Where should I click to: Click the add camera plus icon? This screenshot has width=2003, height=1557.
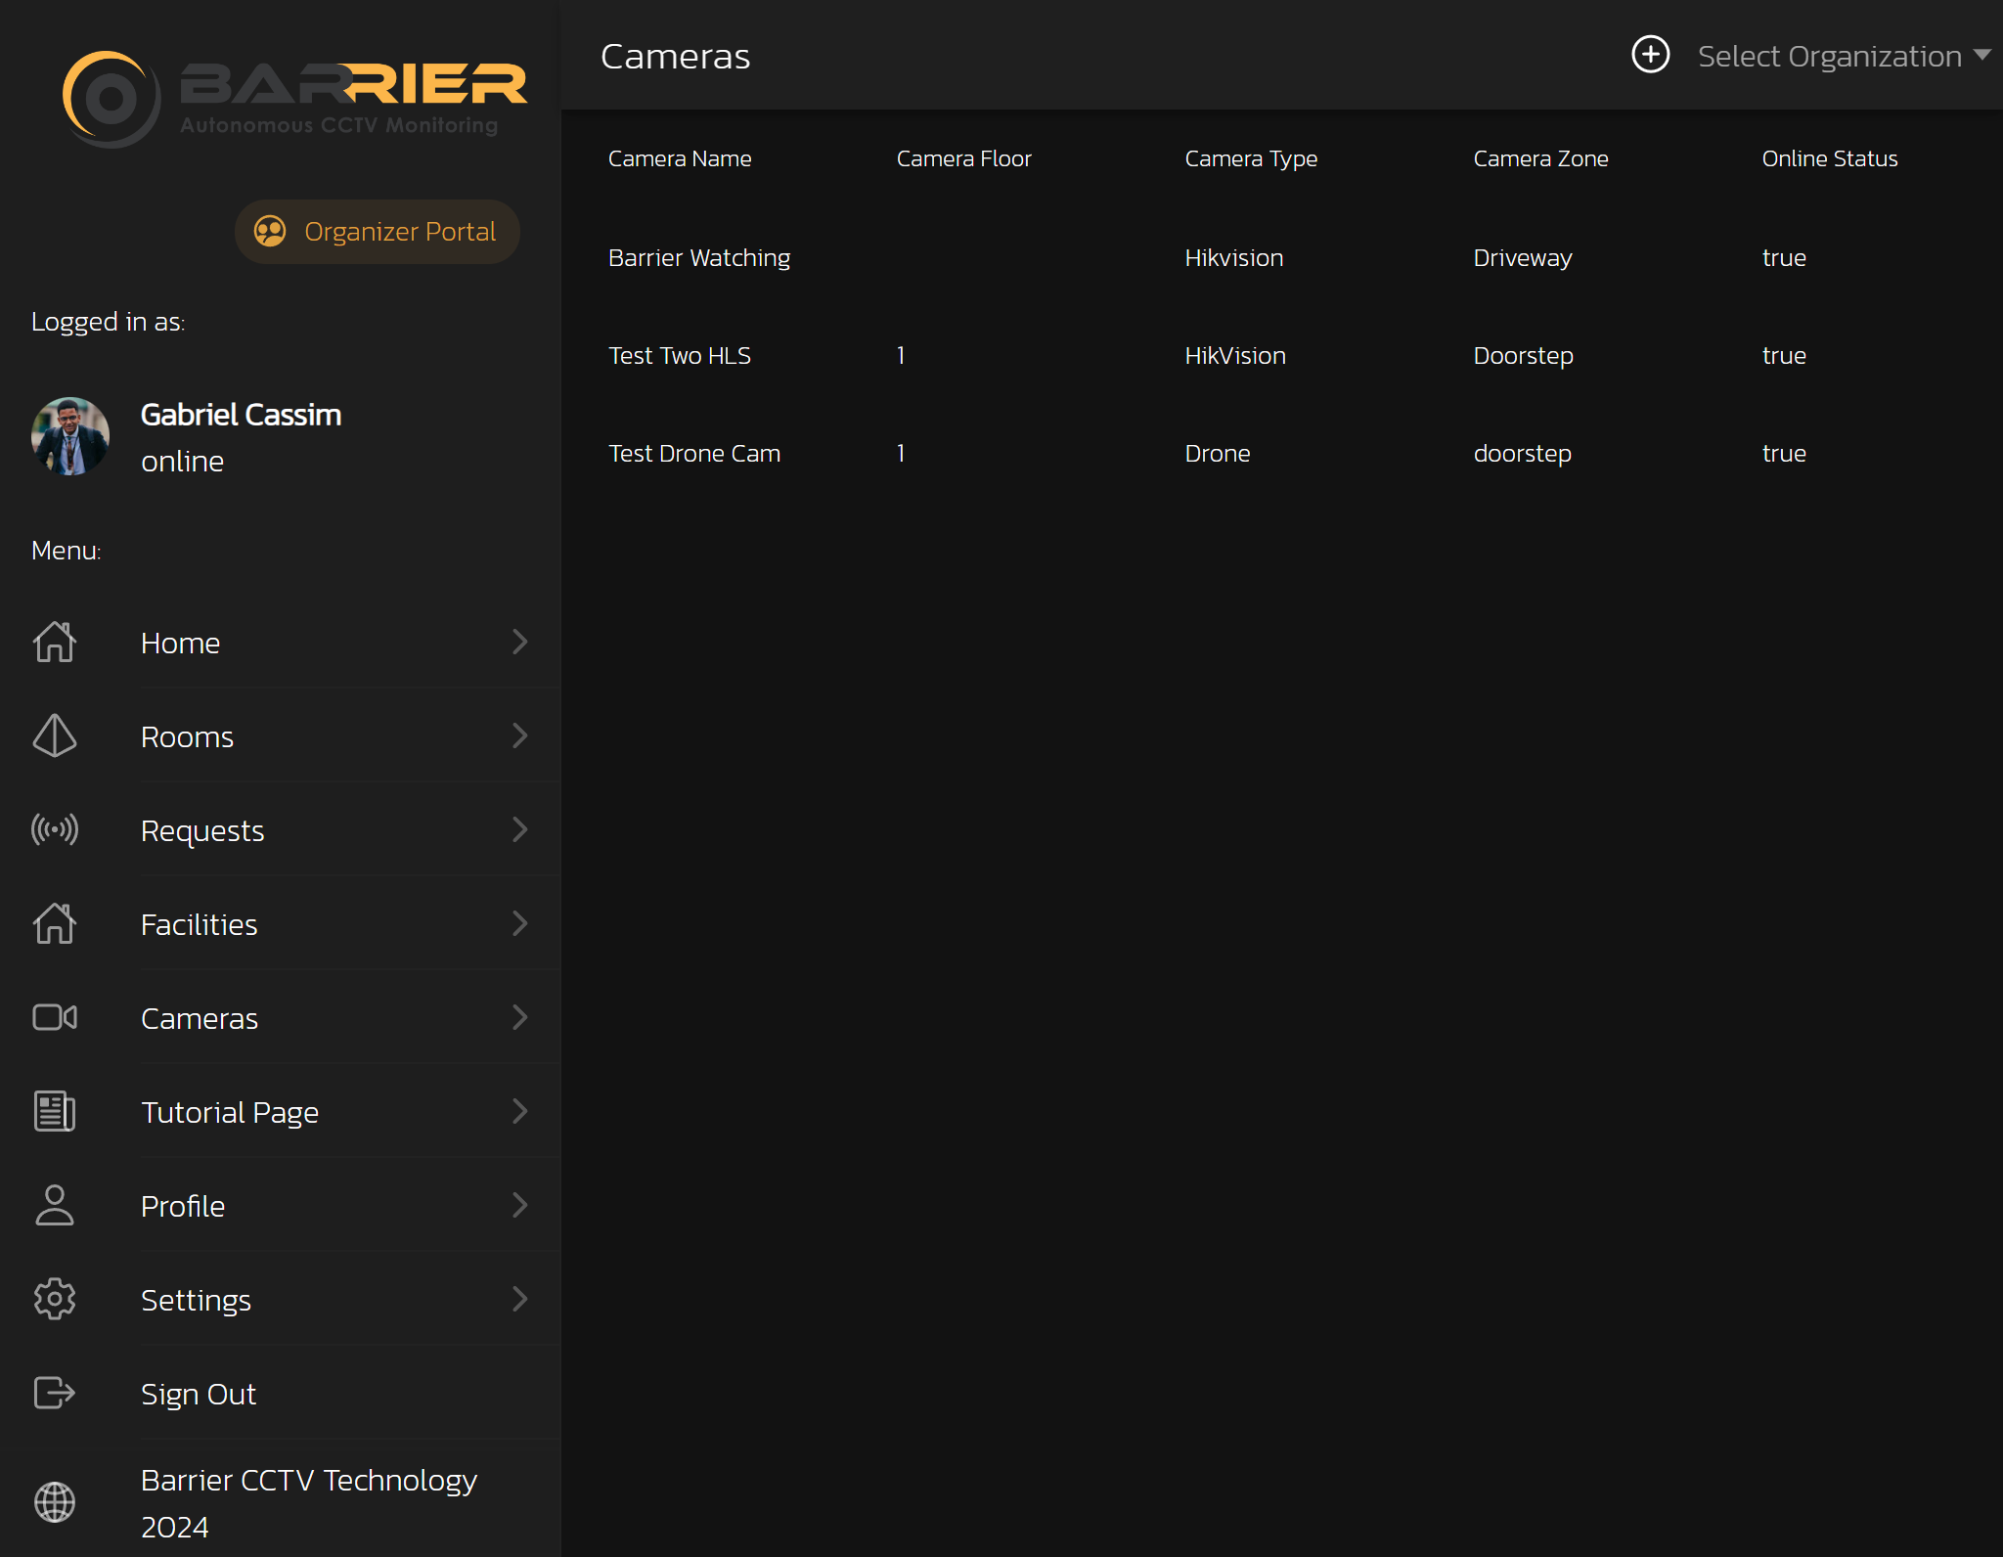click(x=1651, y=55)
